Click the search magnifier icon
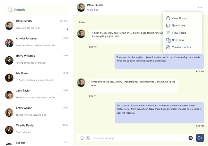 (10, 10)
